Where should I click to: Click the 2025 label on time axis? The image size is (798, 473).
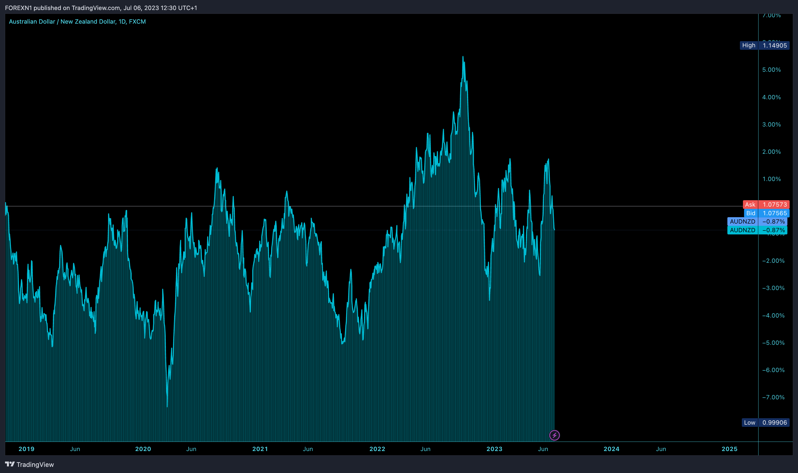[730, 449]
